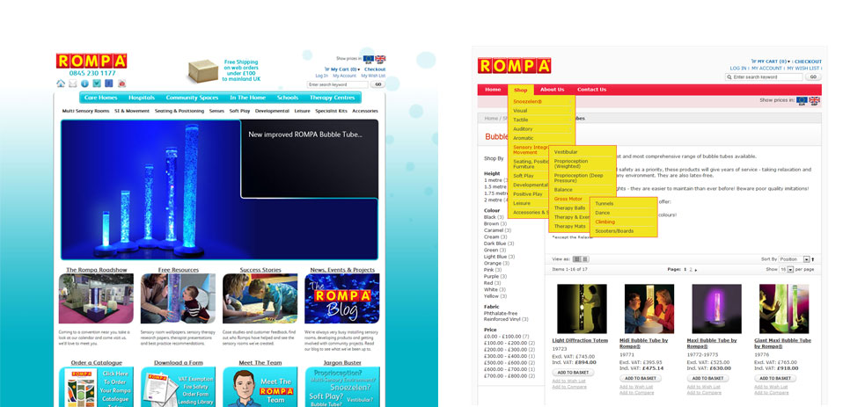This screenshot has height=407, width=850.
Task: Expand the Tactile submenu item
Action: click(541, 120)
